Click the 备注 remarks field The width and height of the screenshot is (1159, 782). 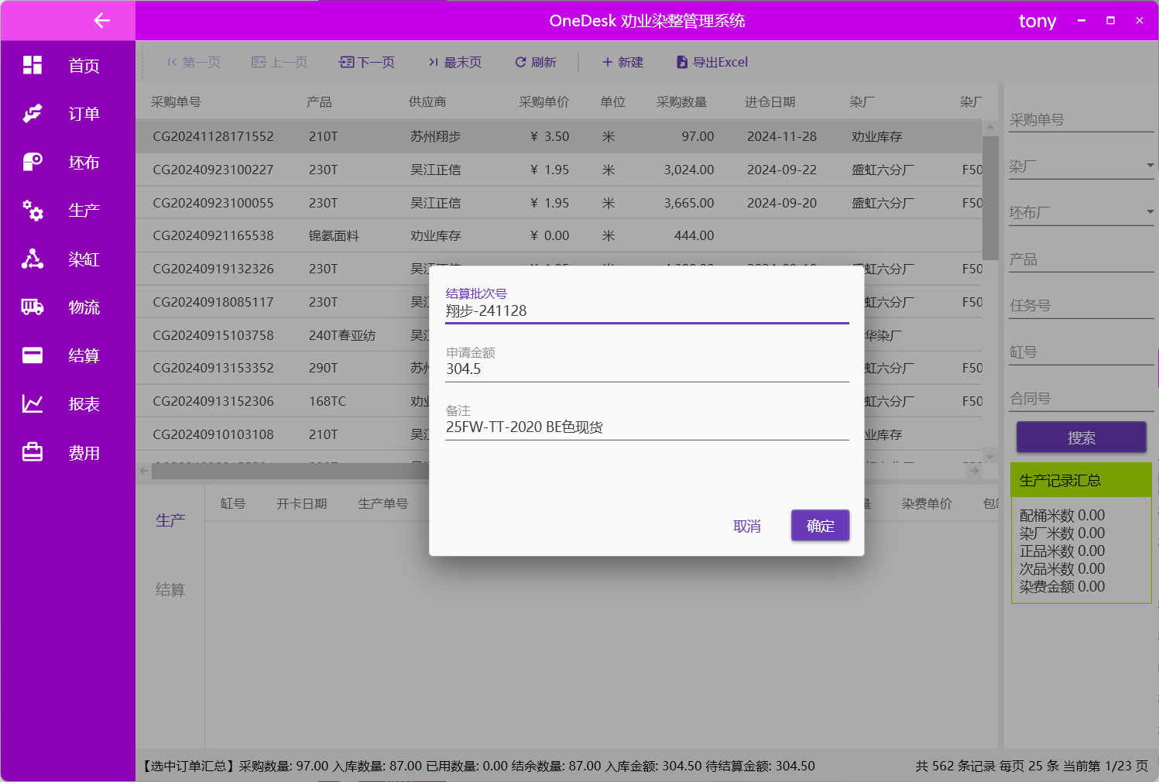point(646,427)
